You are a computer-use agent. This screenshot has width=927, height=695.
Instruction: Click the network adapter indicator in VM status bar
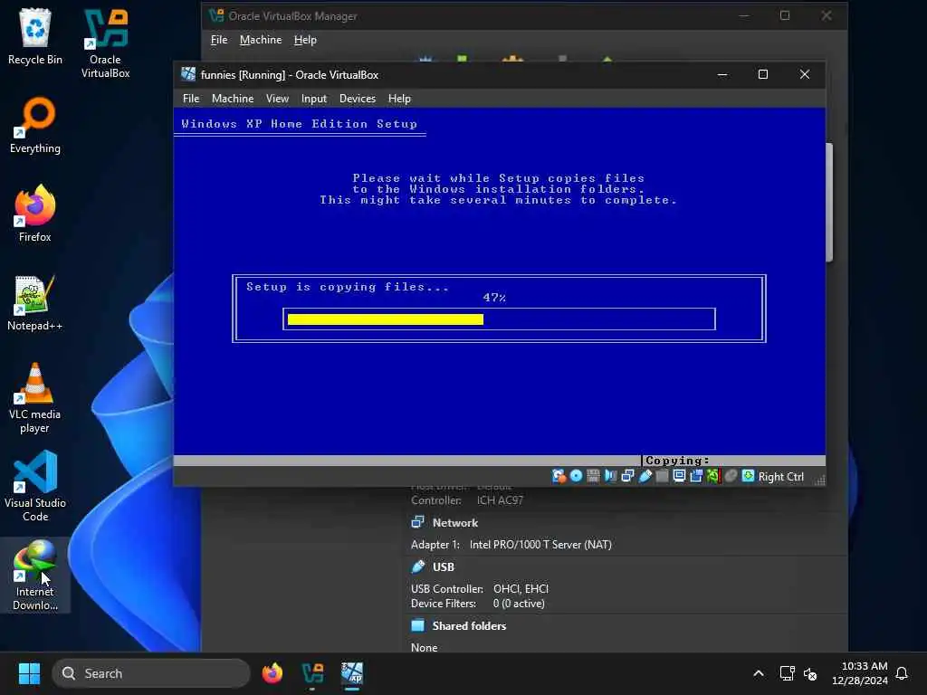tap(627, 476)
